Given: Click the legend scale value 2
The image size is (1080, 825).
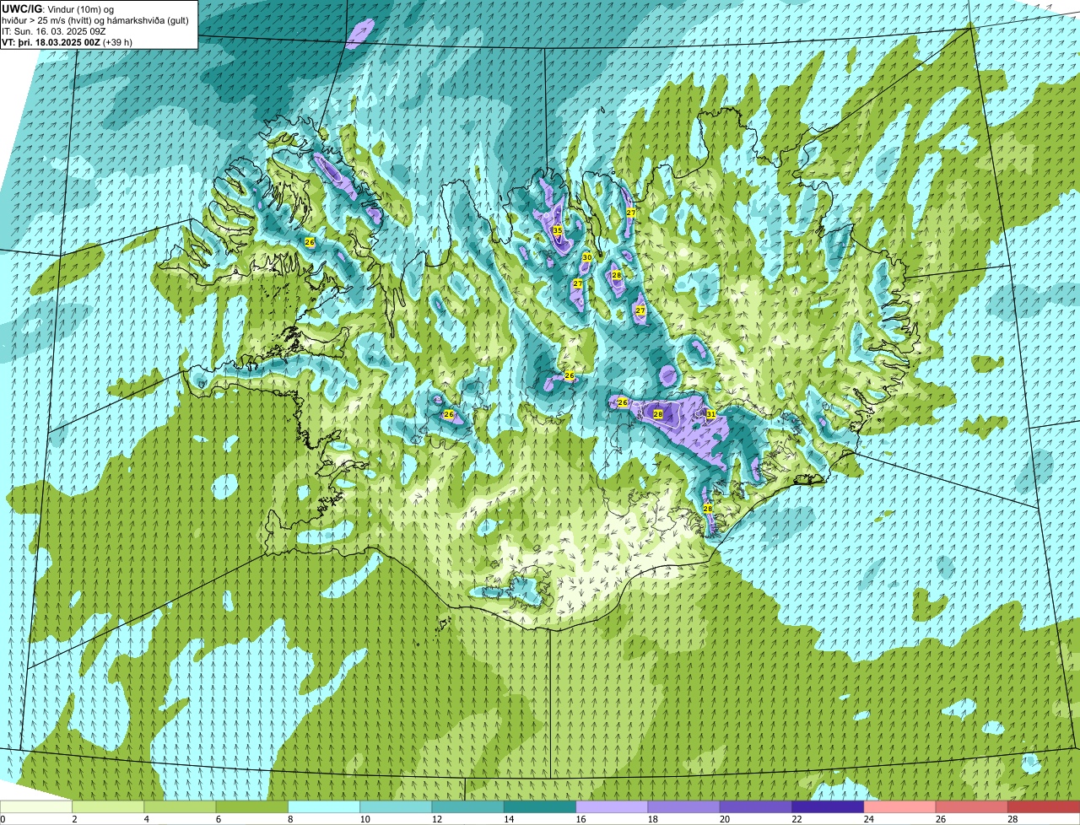Looking at the screenshot, I should (74, 819).
